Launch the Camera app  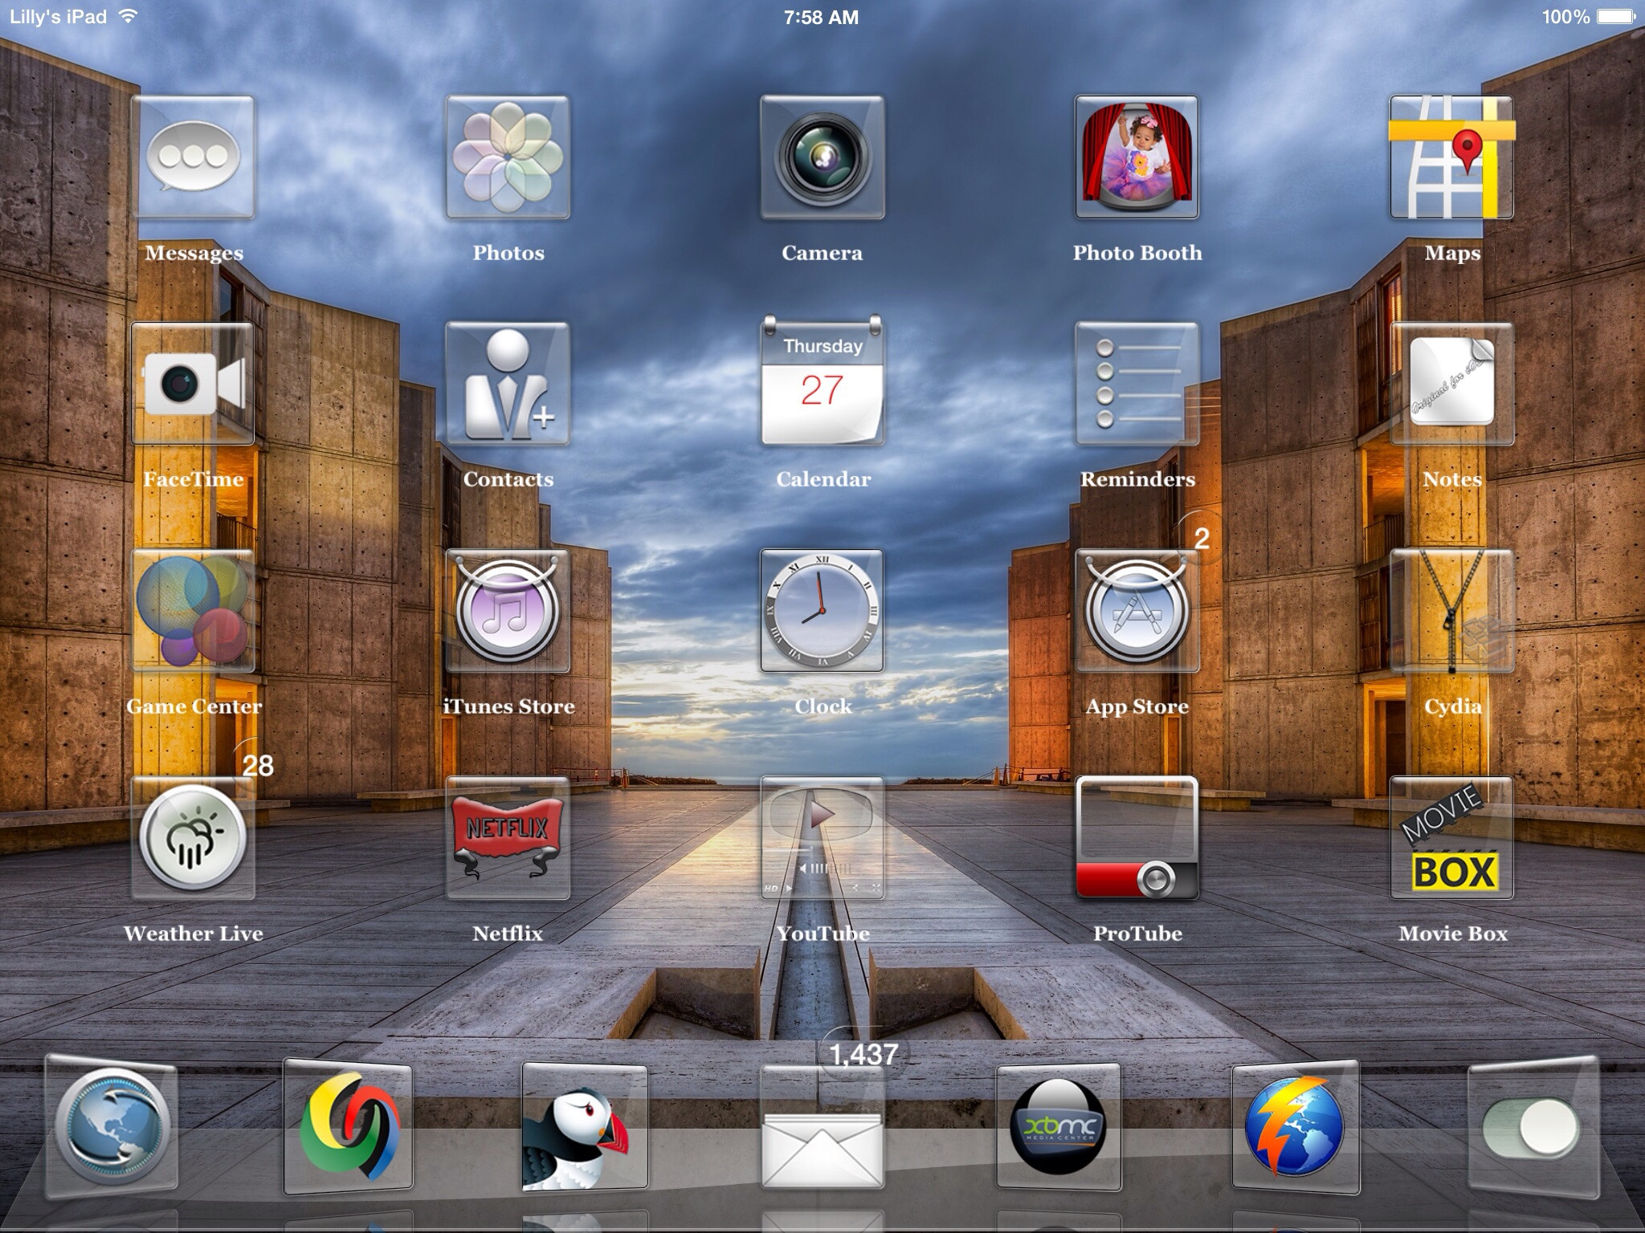click(822, 157)
